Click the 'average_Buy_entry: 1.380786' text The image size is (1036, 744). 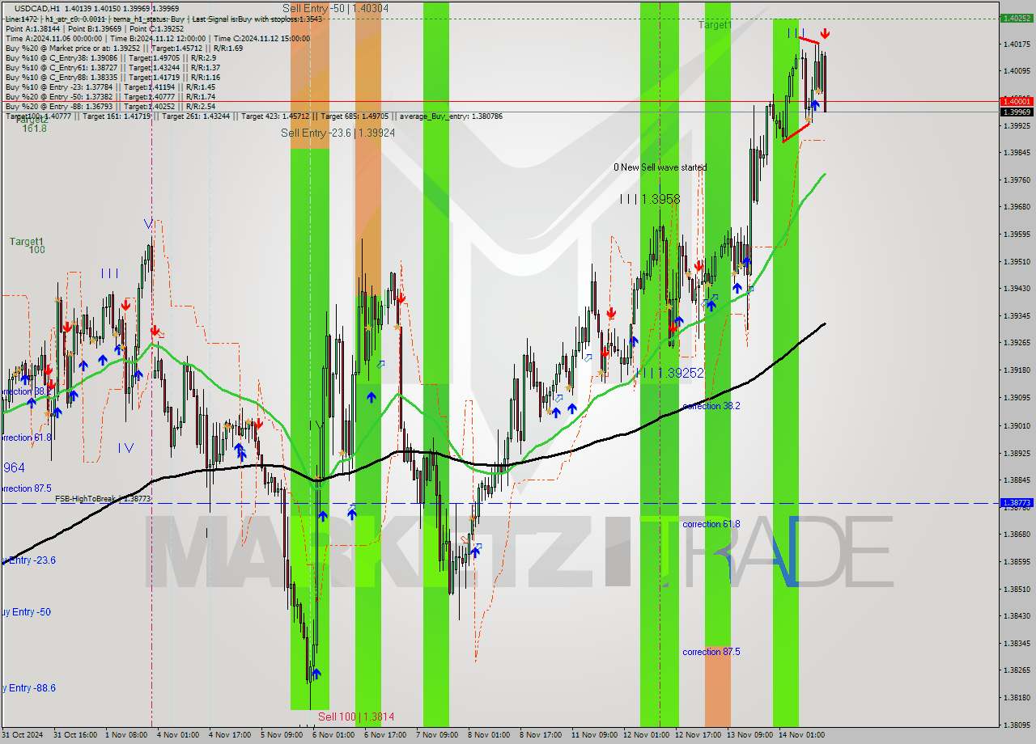pyautogui.click(x=452, y=116)
